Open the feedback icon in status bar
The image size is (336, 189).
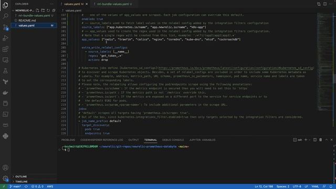[324, 186]
